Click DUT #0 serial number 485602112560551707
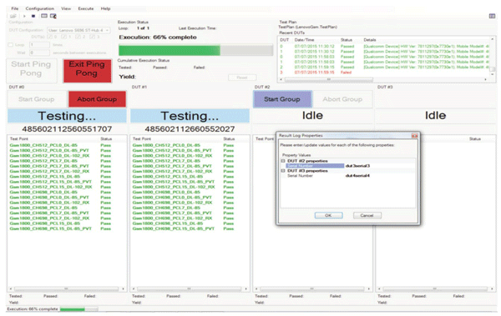 tap(67, 129)
